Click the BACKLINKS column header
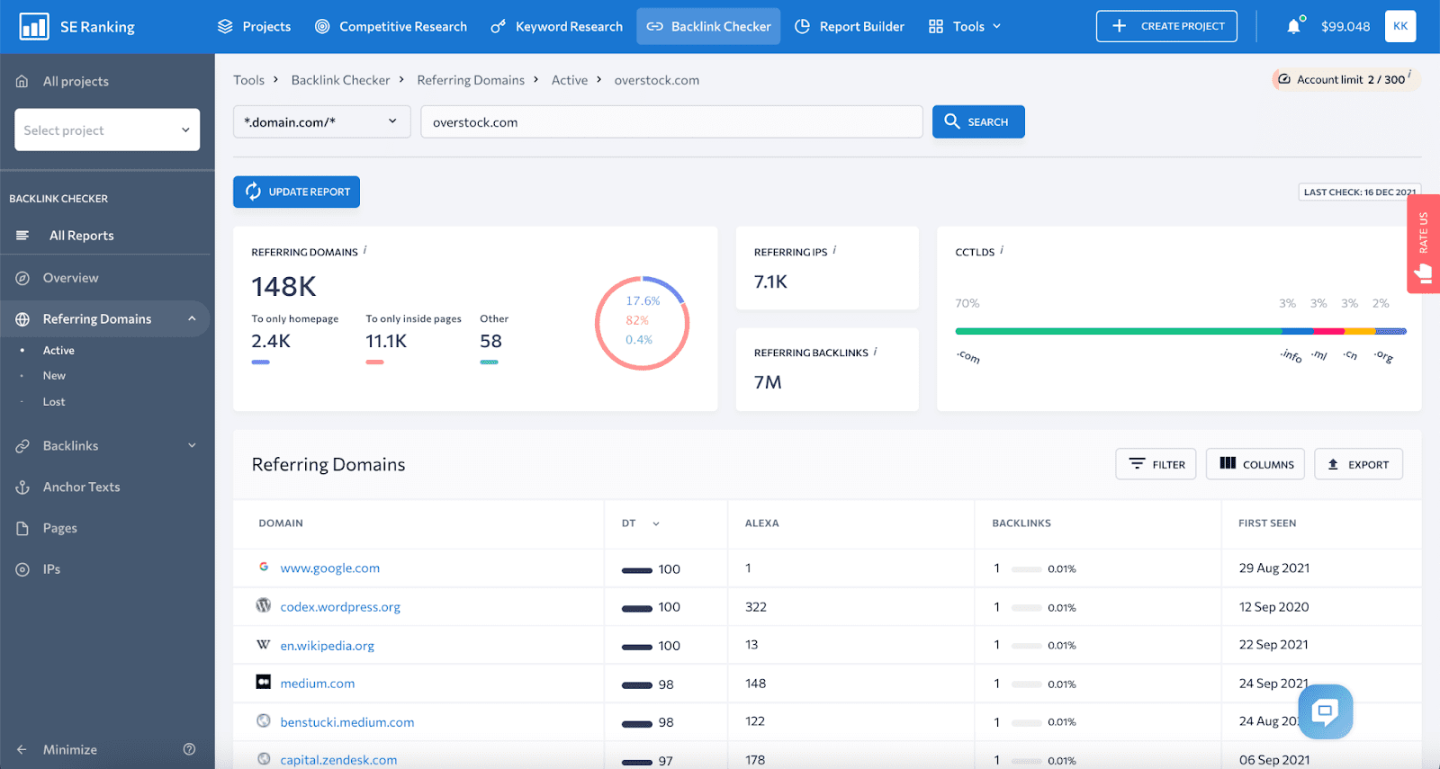Image resolution: width=1440 pixels, height=769 pixels. [1021, 523]
